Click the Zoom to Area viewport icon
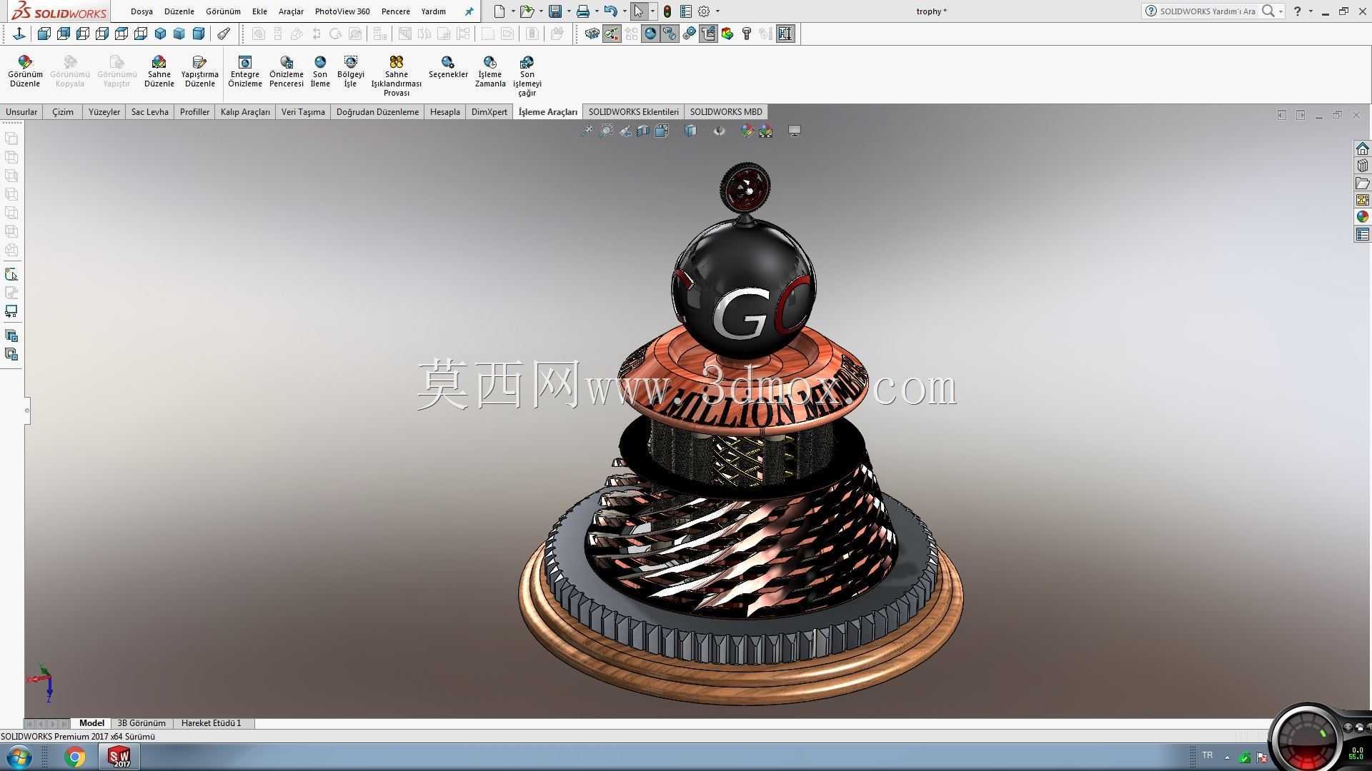 pos(606,131)
